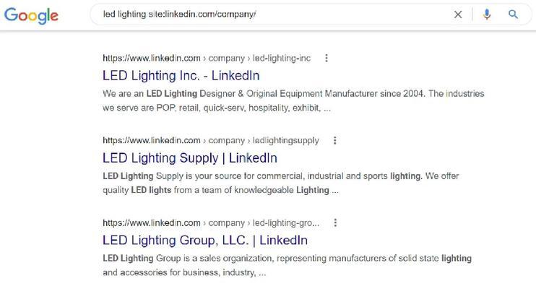Open the LED Lighting Supply | LinkedIn result
The width and height of the screenshot is (536, 289).
(190, 158)
